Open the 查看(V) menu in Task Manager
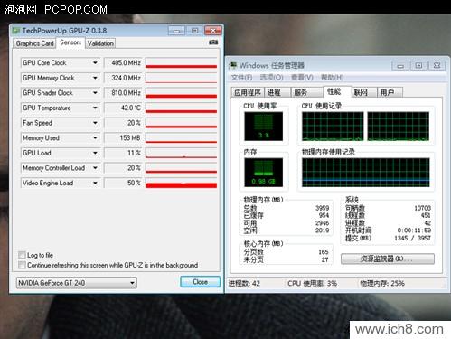Screen dimensions: 451x339 point(302,78)
